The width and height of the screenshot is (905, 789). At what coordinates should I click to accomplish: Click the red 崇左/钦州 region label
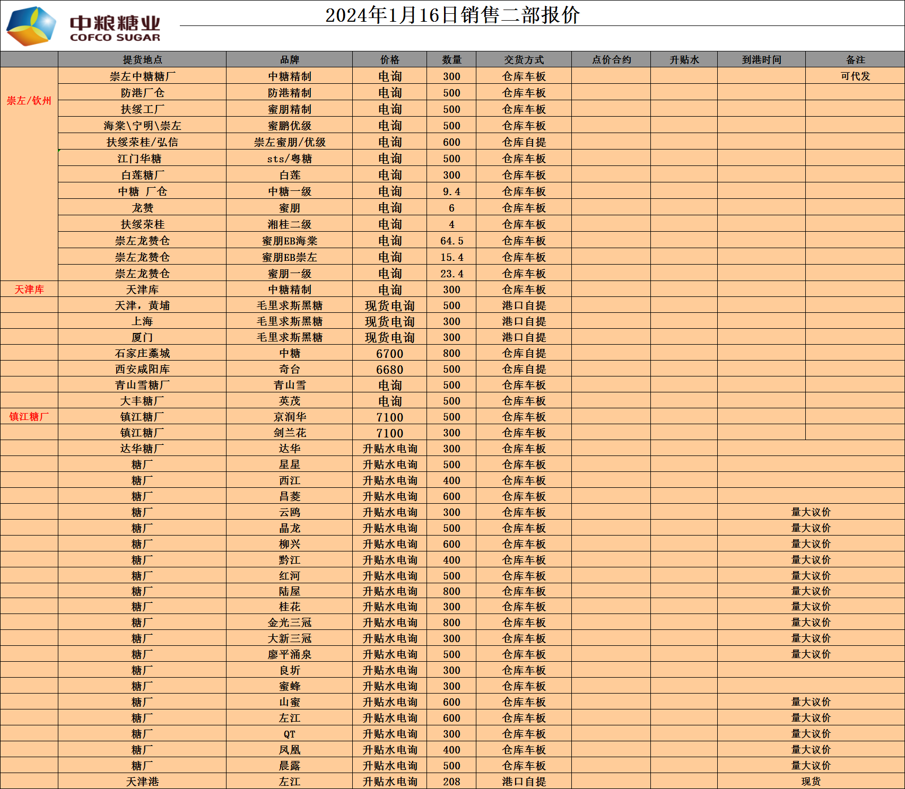point(29,101)
